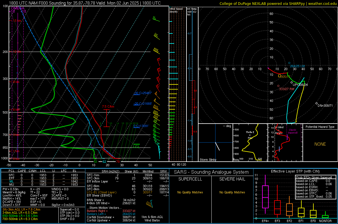Click 'PW = 0.53in' value
Viewport: 338px width, 224px height.
click(x=11, y=189)
